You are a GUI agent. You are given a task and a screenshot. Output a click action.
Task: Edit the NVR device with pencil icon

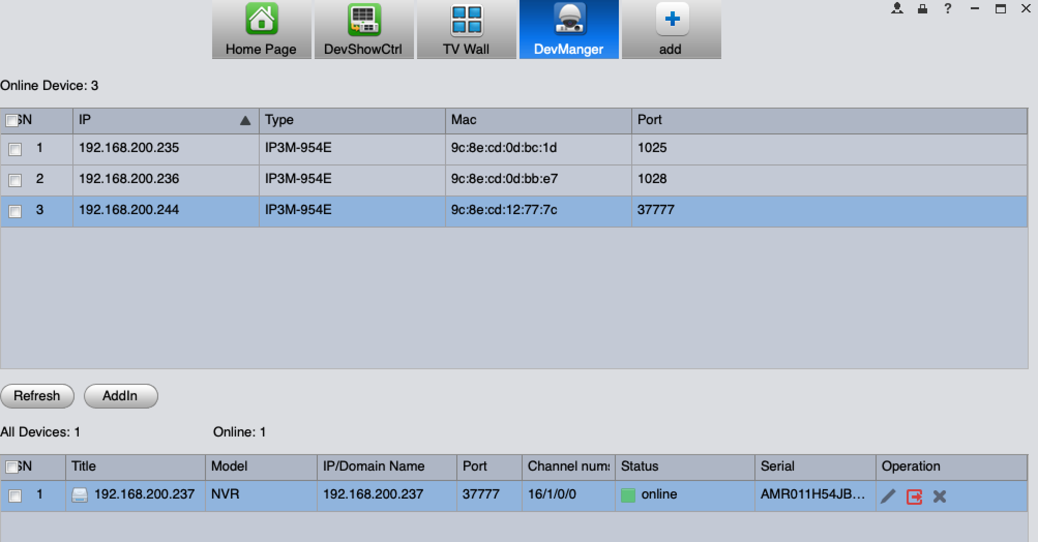click(x=888, y=496)
